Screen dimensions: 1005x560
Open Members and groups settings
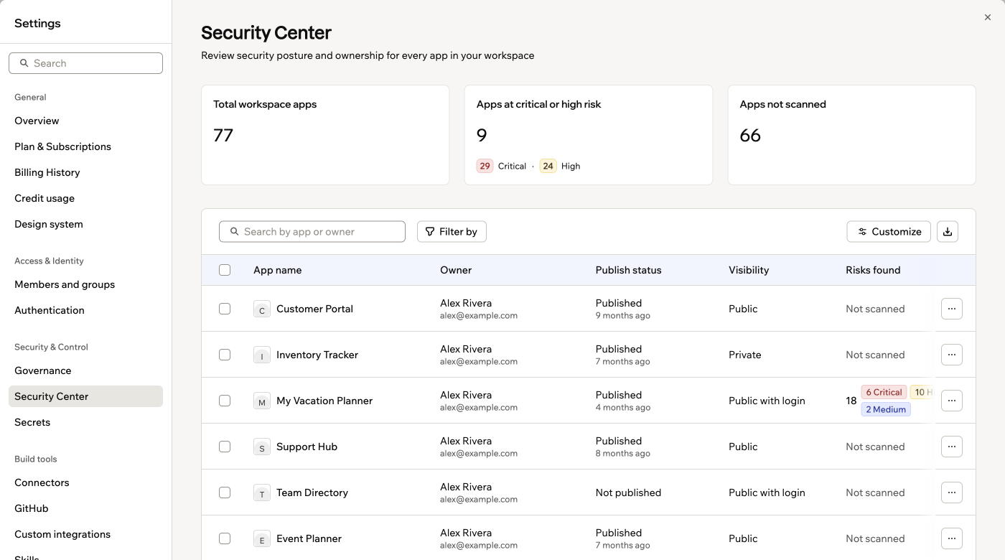85,284
